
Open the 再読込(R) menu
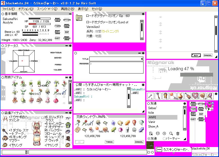click(68, 9)
